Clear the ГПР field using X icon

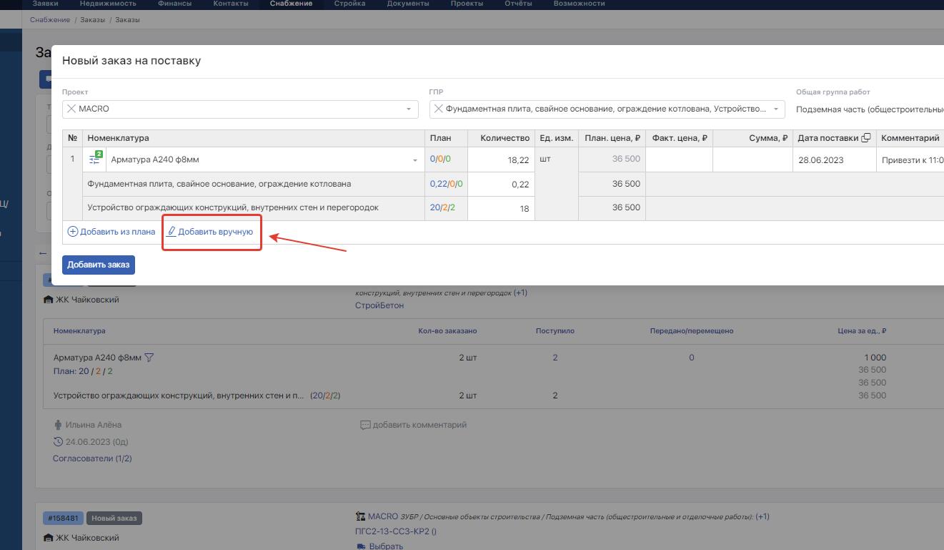(x=438, y=109)
